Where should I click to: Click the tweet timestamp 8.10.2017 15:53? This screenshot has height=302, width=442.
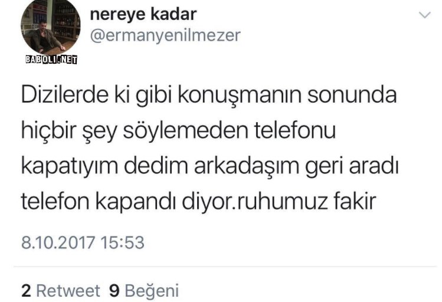tap(83, 242)
